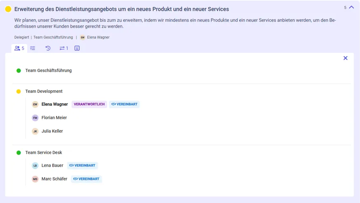Click the yellow status dot of Team Development
Screen dimensions: 360x203
pos(19,92)
